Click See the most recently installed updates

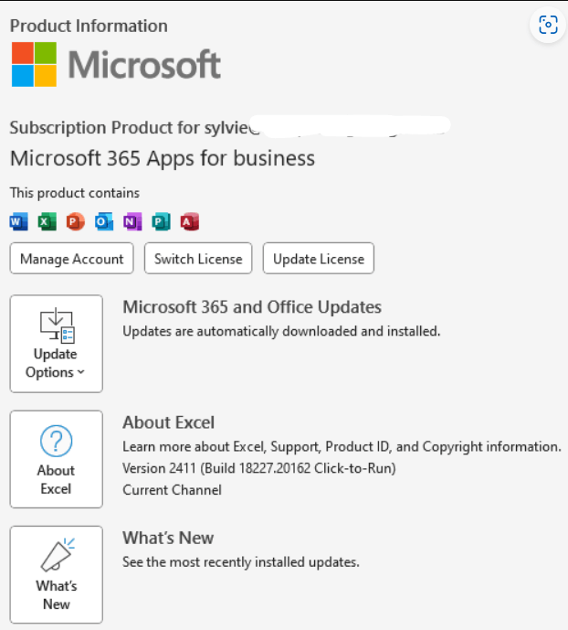click(x=241, y=561)
